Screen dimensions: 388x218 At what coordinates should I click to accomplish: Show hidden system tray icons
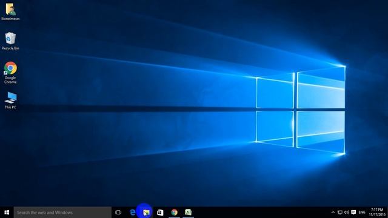(x=333, y=213)
